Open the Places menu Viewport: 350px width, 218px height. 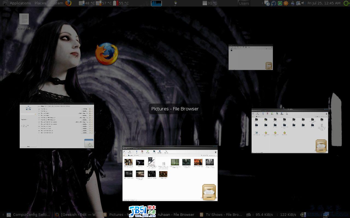(40, 3)
